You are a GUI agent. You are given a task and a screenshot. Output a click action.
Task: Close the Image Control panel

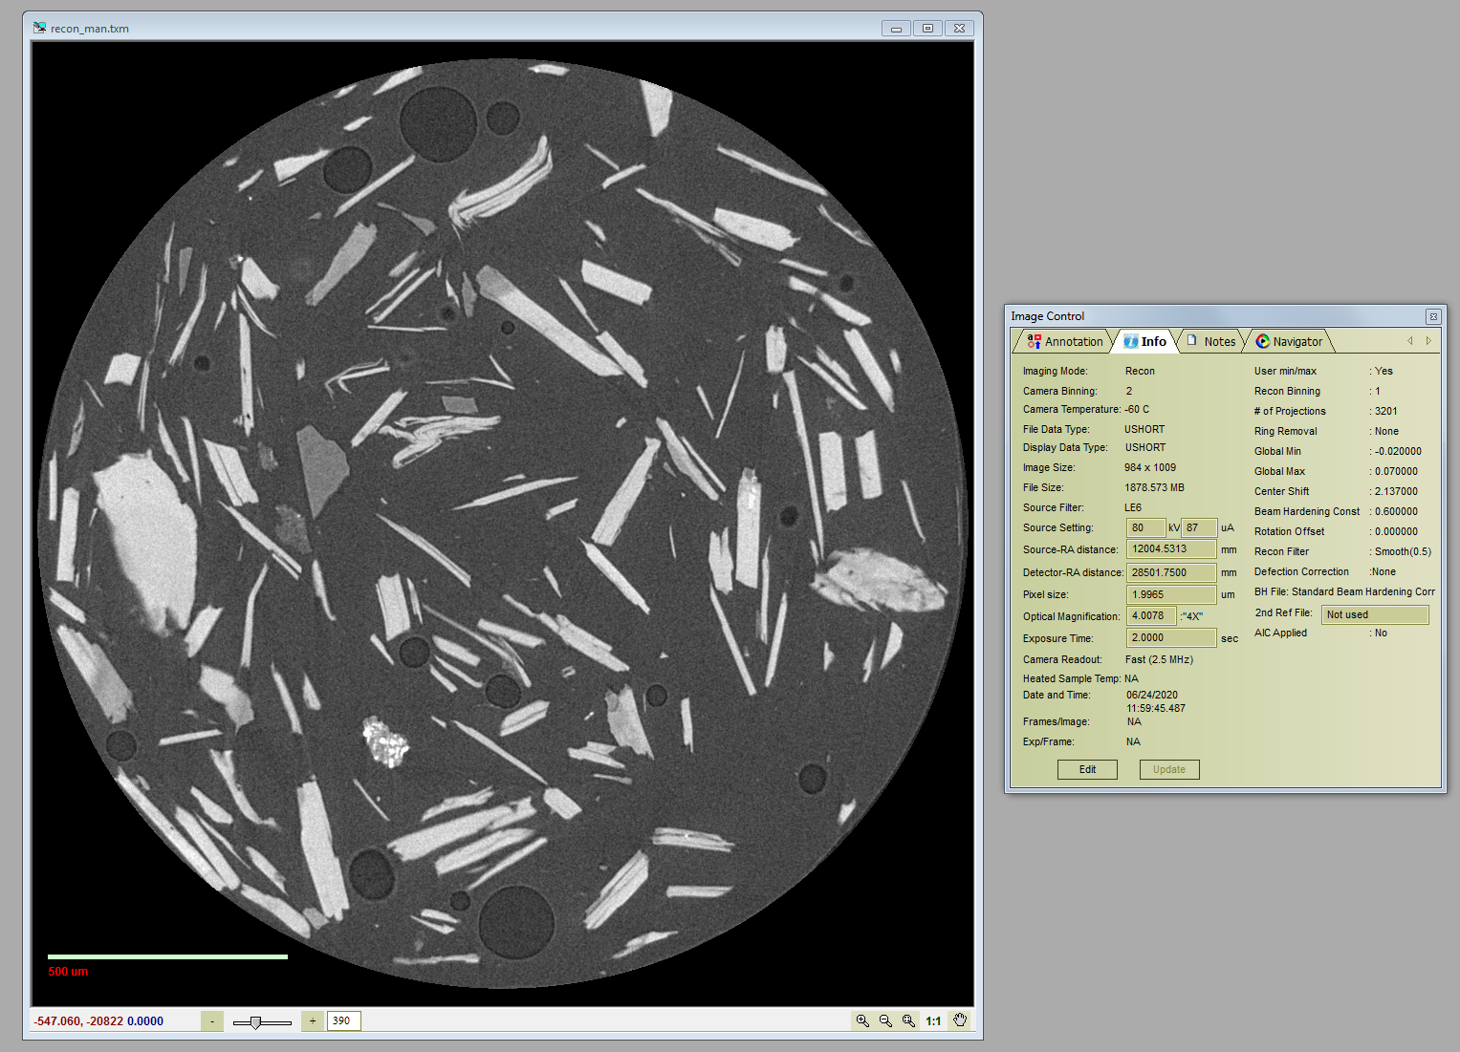(x=1433, y=316)
